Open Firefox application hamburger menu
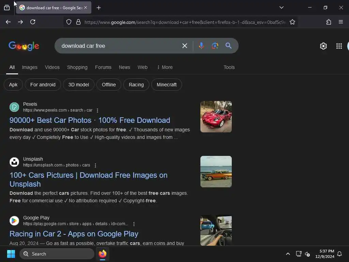This screenshot has height=262, width=349. tap(341, 22)
